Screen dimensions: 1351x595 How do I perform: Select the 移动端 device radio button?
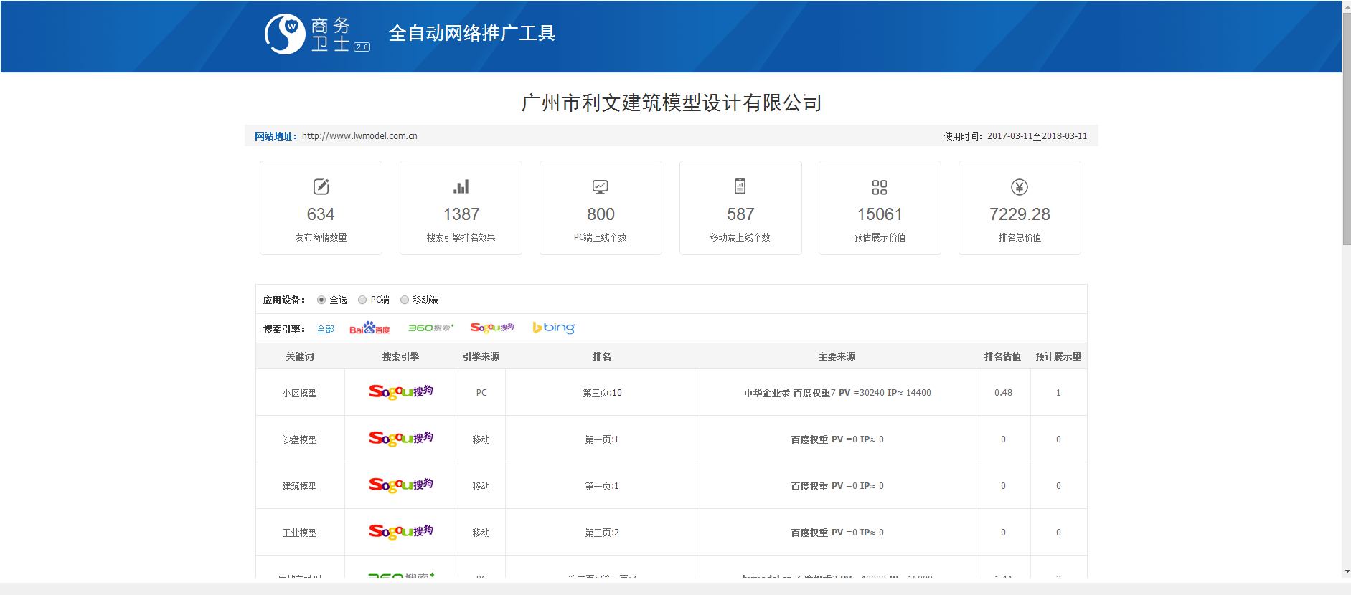[405, 300]
